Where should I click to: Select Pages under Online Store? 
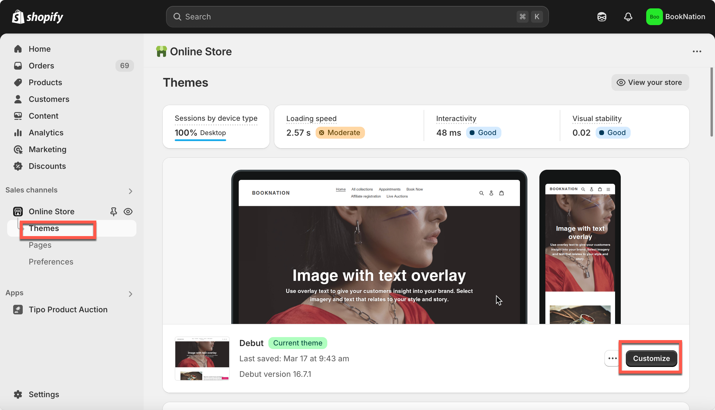(x=40, y=245)
